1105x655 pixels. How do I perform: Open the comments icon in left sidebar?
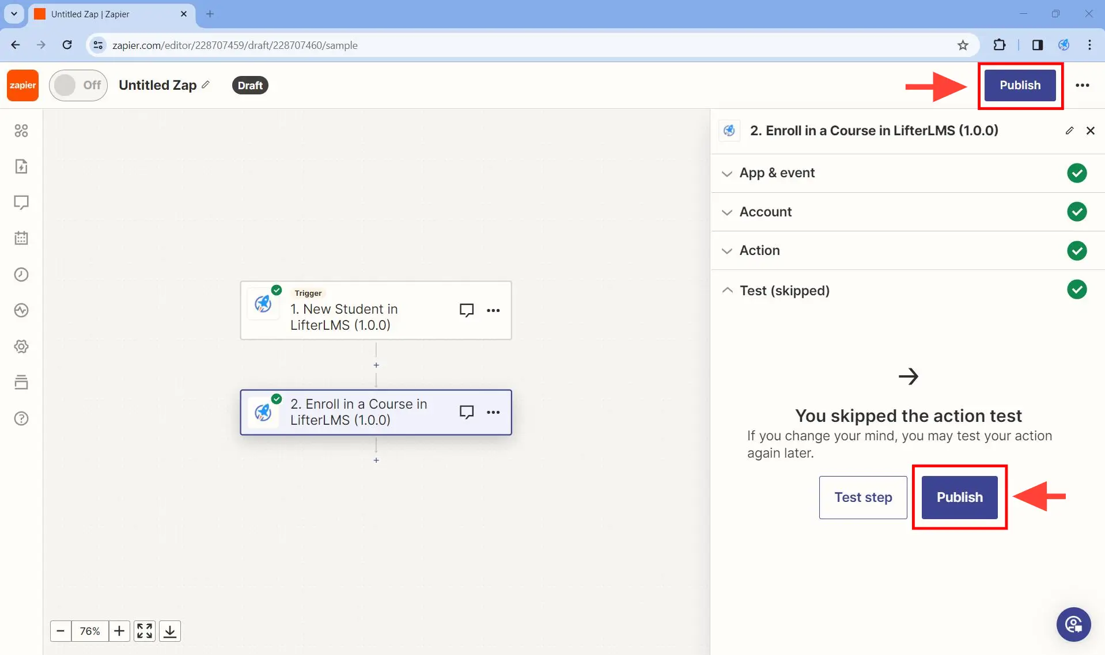click(x=21, y=202)
